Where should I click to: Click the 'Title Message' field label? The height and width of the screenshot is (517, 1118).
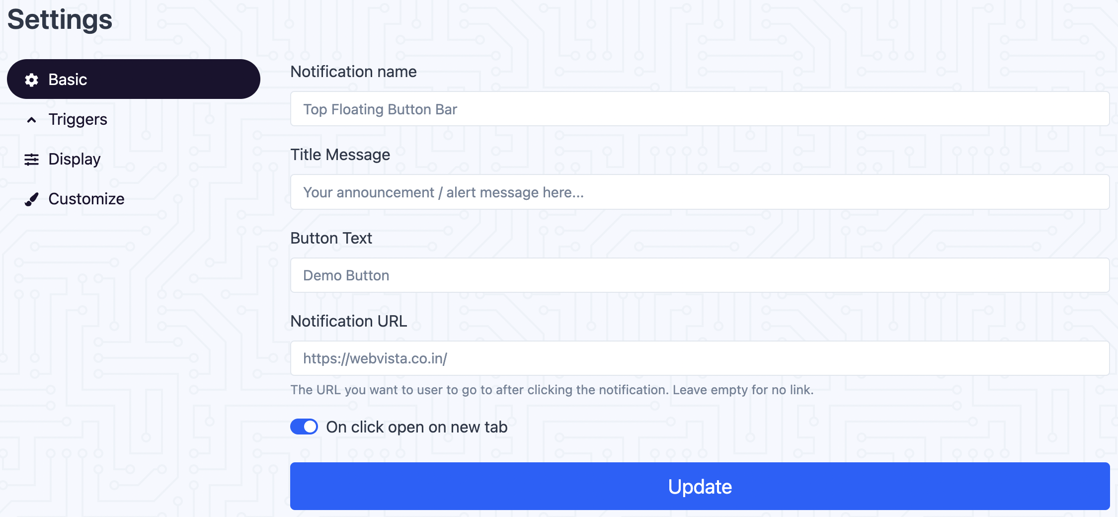[x=340, y=155]
